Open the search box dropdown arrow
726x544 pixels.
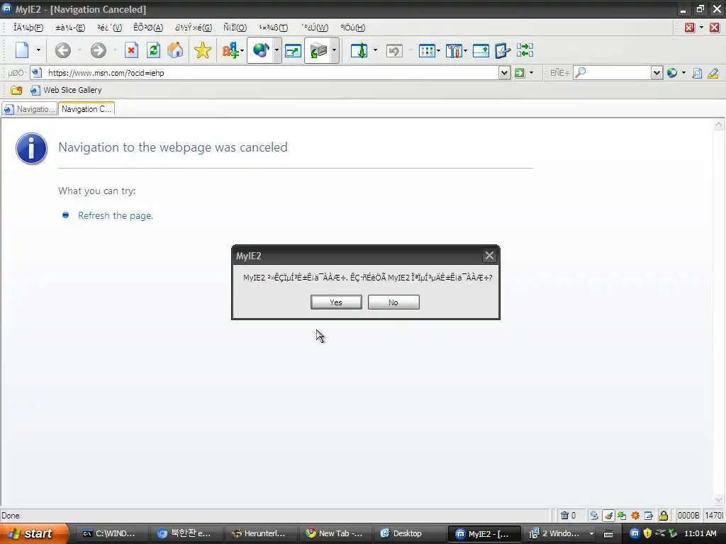tap(657, 73)
